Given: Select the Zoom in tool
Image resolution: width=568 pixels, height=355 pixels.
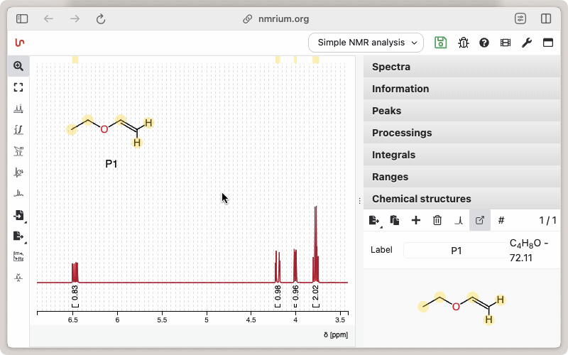Looking at the screenshot, I should coord(18,66).
